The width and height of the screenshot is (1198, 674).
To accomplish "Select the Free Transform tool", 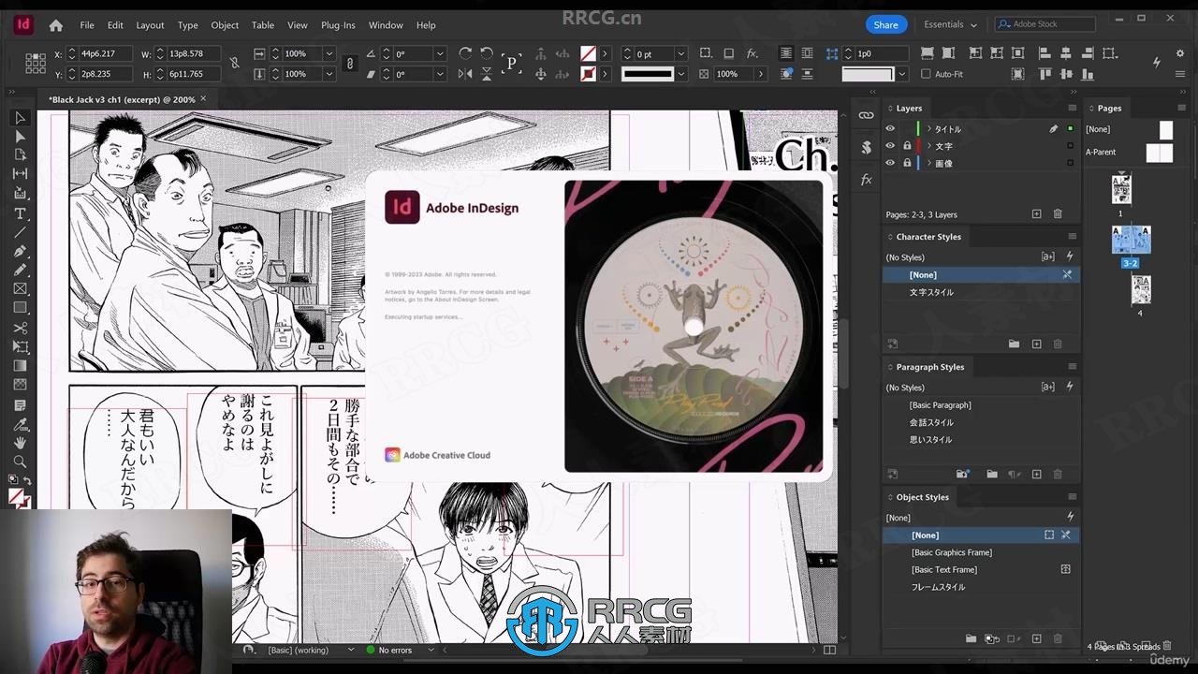I will click(x=20, y=347).
